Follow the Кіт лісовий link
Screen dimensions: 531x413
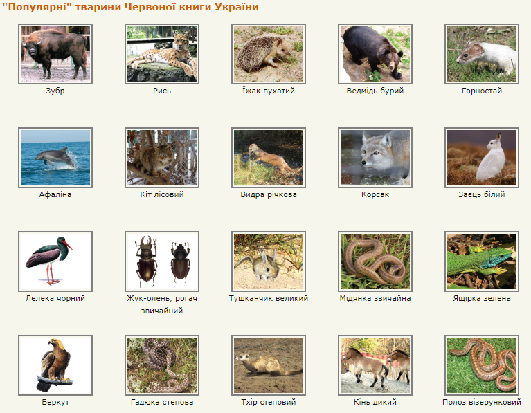pyautogui.click(x=162, y=194)
